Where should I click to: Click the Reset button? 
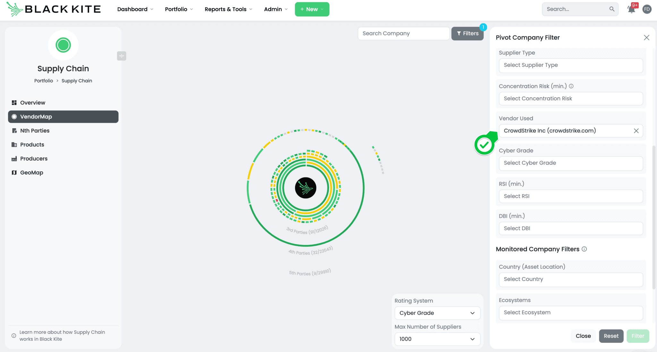611,336
